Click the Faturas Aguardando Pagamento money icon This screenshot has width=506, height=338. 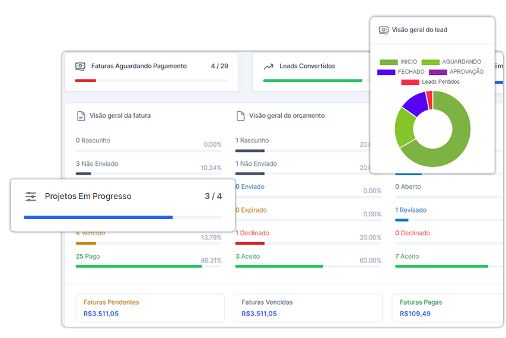[80, 67]
